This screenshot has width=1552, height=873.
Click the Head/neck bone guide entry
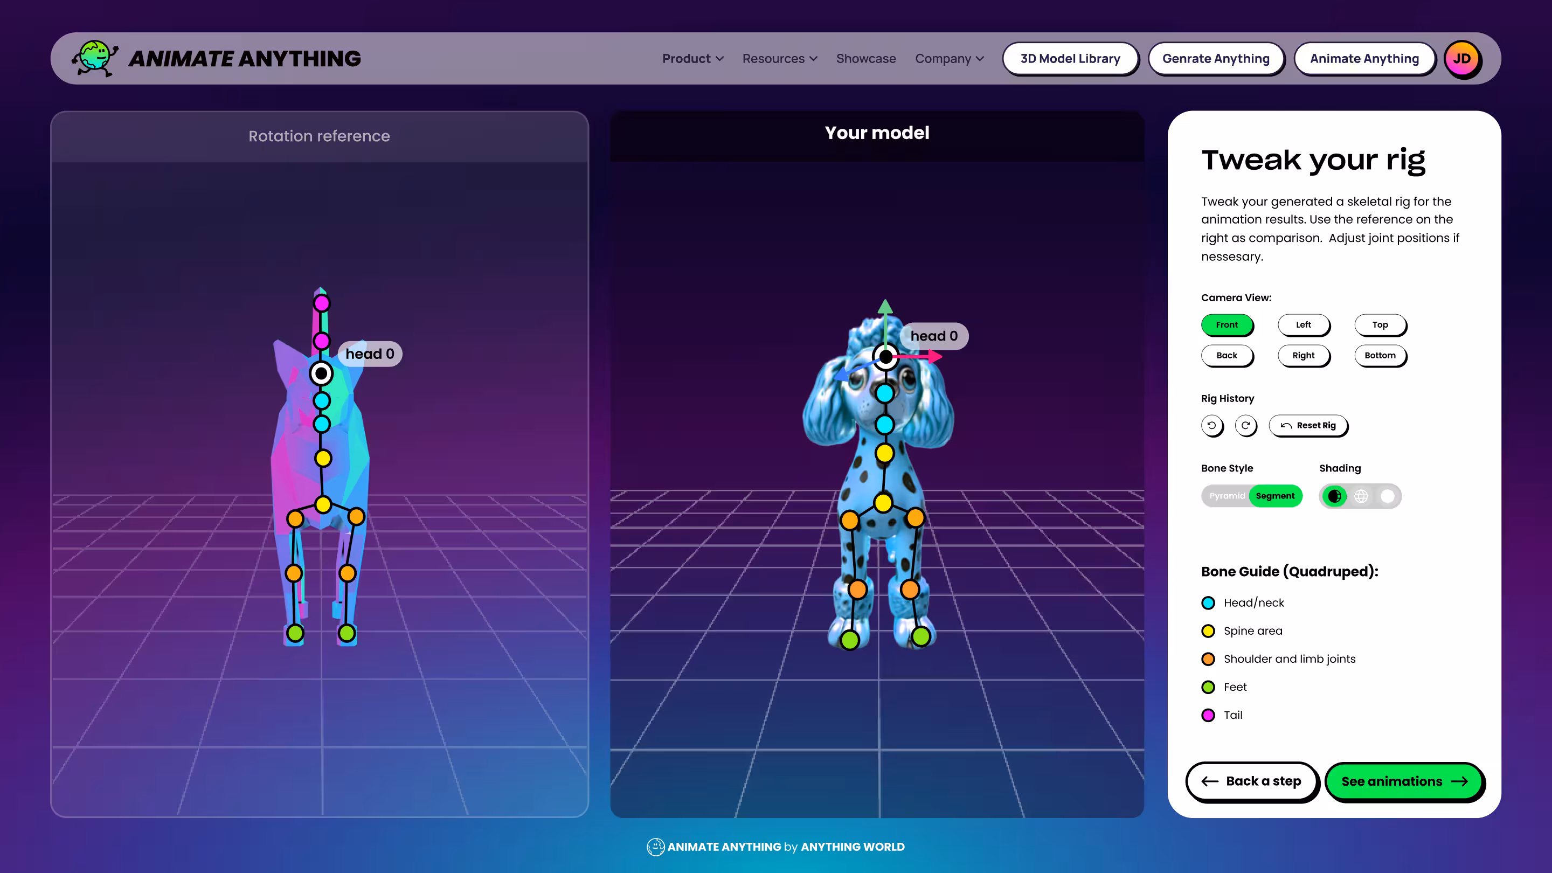(x=1242, y=603)
